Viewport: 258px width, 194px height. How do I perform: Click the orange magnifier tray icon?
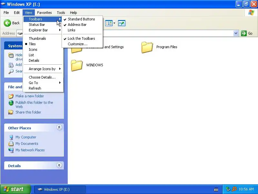point(234,189)
